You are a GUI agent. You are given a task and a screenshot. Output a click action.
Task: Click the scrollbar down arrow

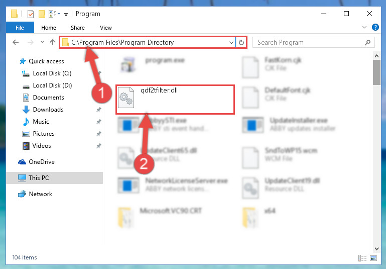coord(376,248)
